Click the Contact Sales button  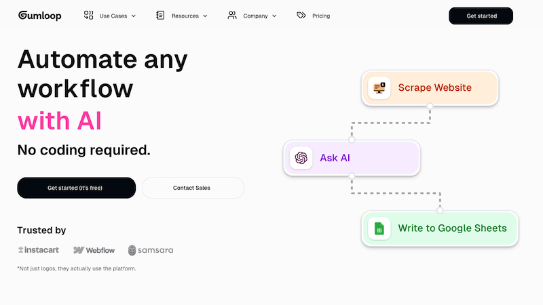(x=193, y=188)
